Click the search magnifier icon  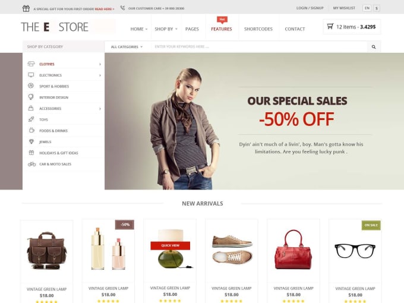click(x=374, y=47)
